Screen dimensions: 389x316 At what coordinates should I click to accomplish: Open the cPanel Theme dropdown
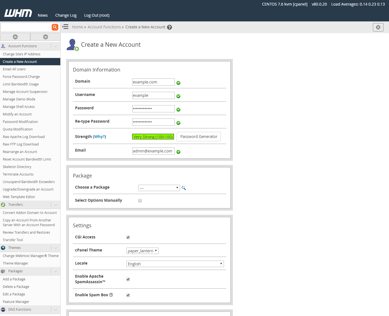(x=142, y=251)
